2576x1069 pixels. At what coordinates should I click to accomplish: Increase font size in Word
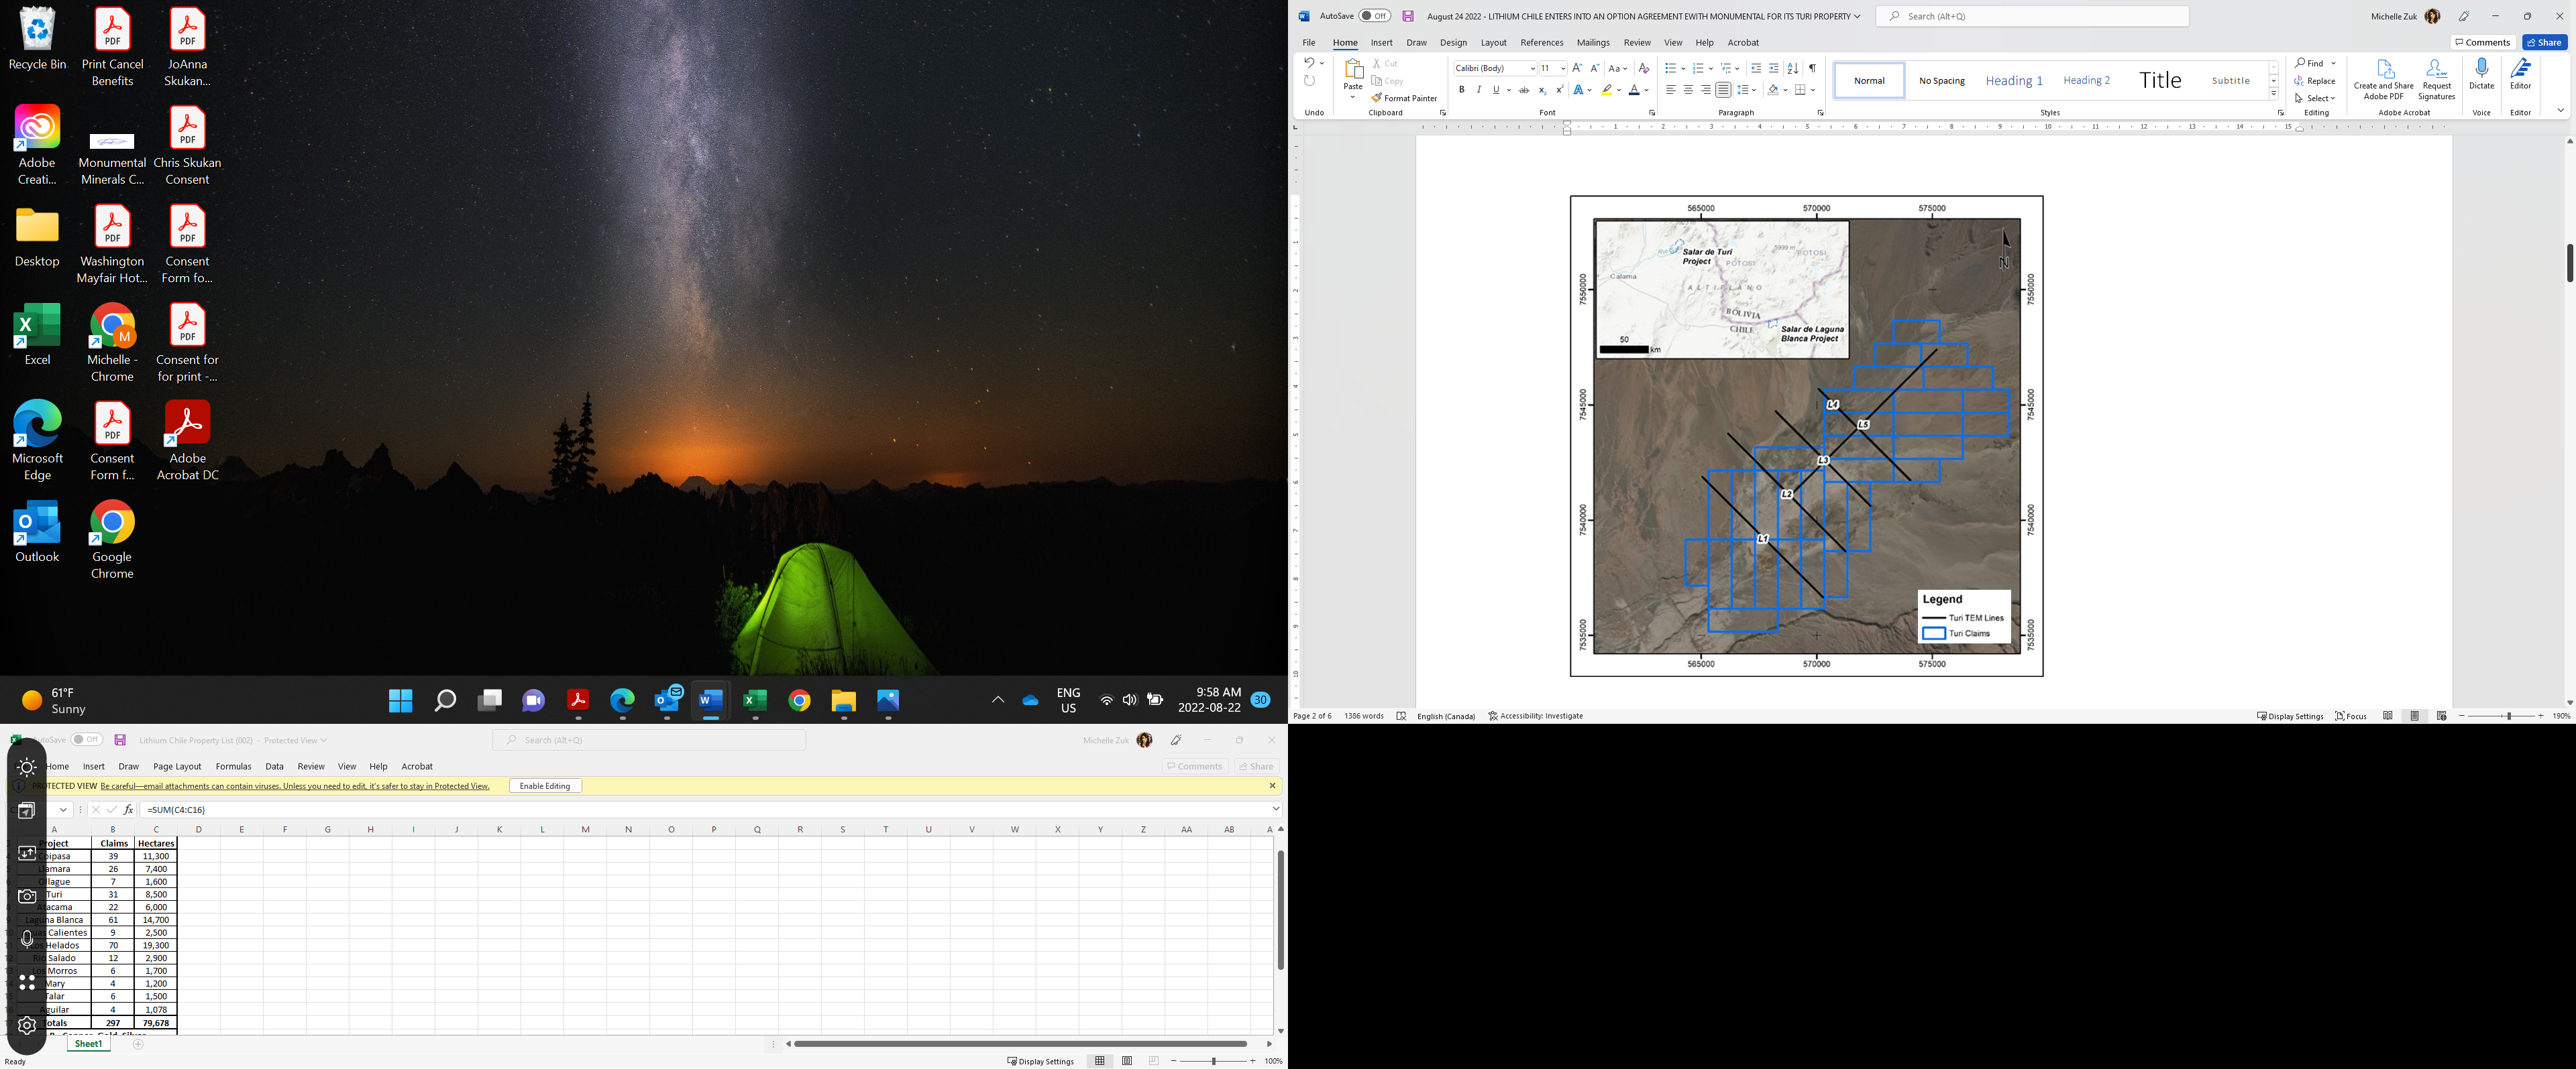(x=1577, y=68)
